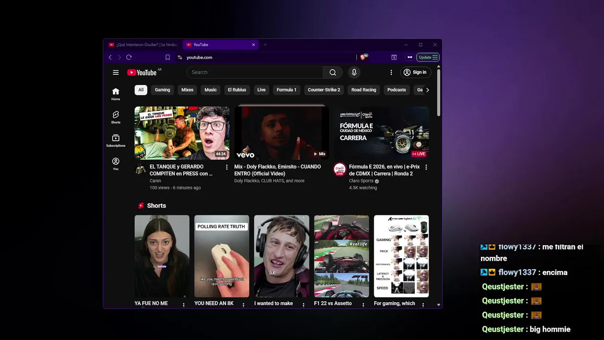Viewport: 604px width, 340px height.
Task: Start voice search with microphone icon
Action: [x=354, y=72]
